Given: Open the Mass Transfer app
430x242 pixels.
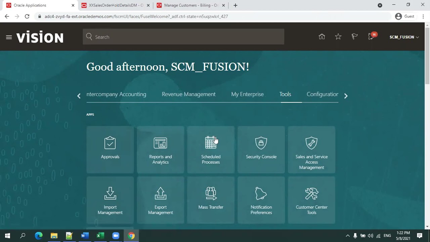Looking at the screenshot, I should [x=211, y=200].
